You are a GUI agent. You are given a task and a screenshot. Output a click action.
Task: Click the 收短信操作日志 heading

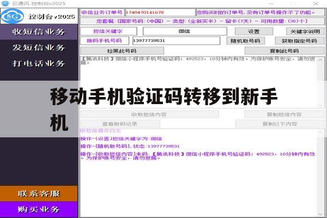101,131
